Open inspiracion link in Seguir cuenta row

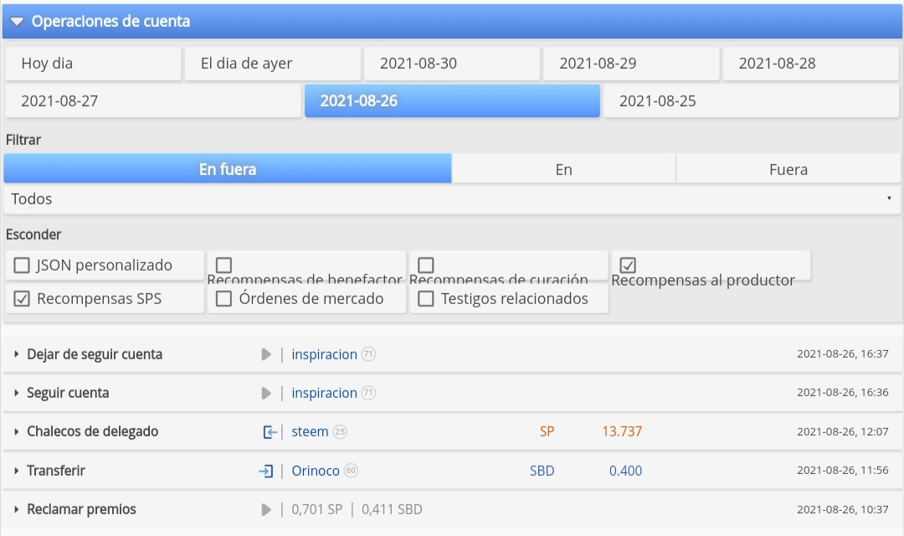click(x=324, y=393)
